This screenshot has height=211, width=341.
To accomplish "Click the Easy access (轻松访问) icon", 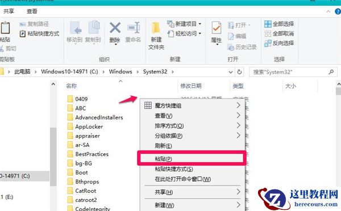I will pyautogui.click(x=170, y=33).
